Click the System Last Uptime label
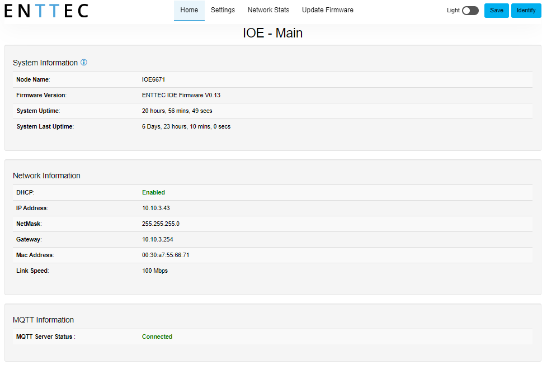 (x=45, y=127)
